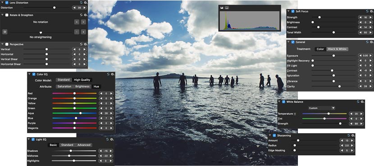Enable the Perspective checkbox
This screenshot has width=374, height=166.
click(x=7, y=44)
